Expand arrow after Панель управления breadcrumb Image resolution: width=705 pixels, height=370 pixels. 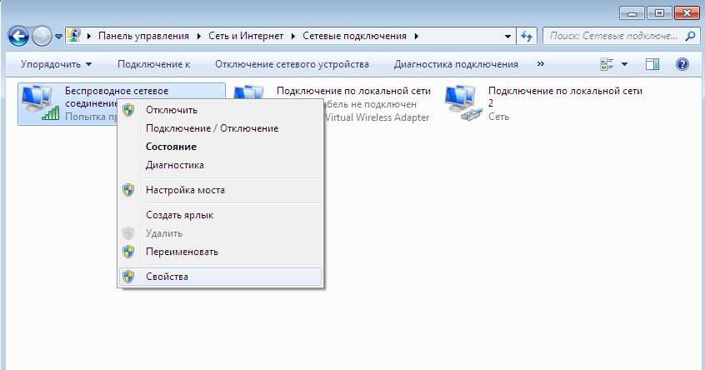tap(198, 36)
